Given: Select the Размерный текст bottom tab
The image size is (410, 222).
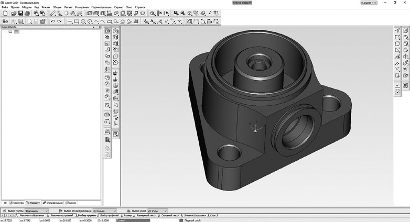Looking at the screenshot, I should click(x=146, y=215).
